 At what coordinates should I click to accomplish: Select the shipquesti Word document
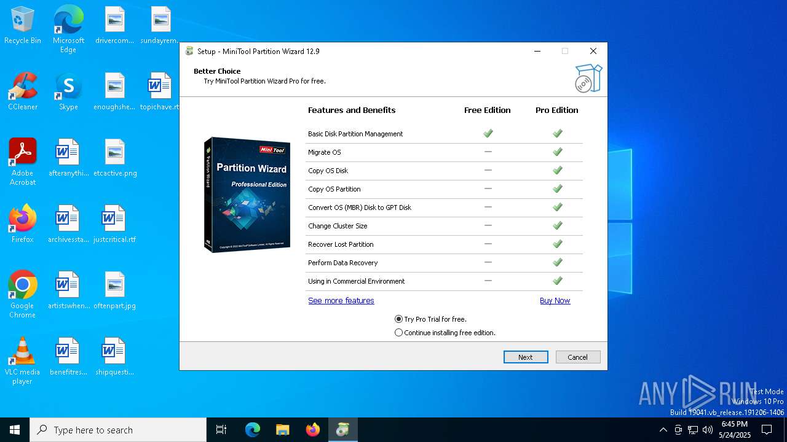click(114, 357)
